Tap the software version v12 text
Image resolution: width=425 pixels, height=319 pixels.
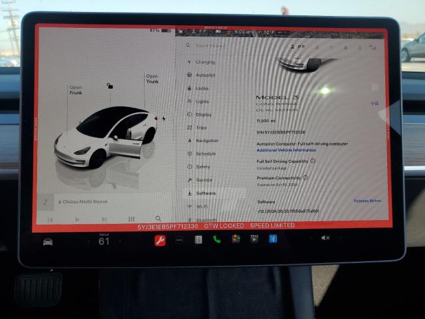pyautogui.click(x=288, y=211)
